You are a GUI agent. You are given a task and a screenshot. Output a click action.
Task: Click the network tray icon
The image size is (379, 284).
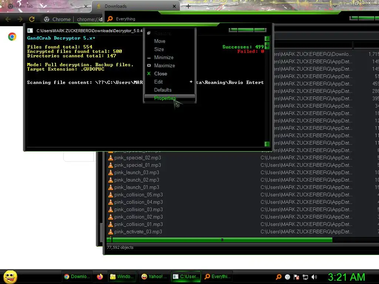pyautogui.click(x=305, y=277)
